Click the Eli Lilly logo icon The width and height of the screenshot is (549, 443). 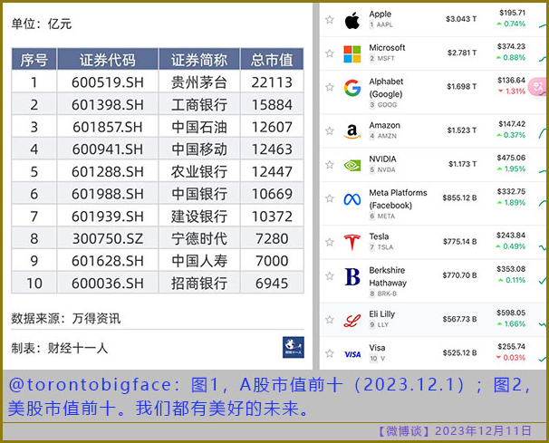pos(352,320)
